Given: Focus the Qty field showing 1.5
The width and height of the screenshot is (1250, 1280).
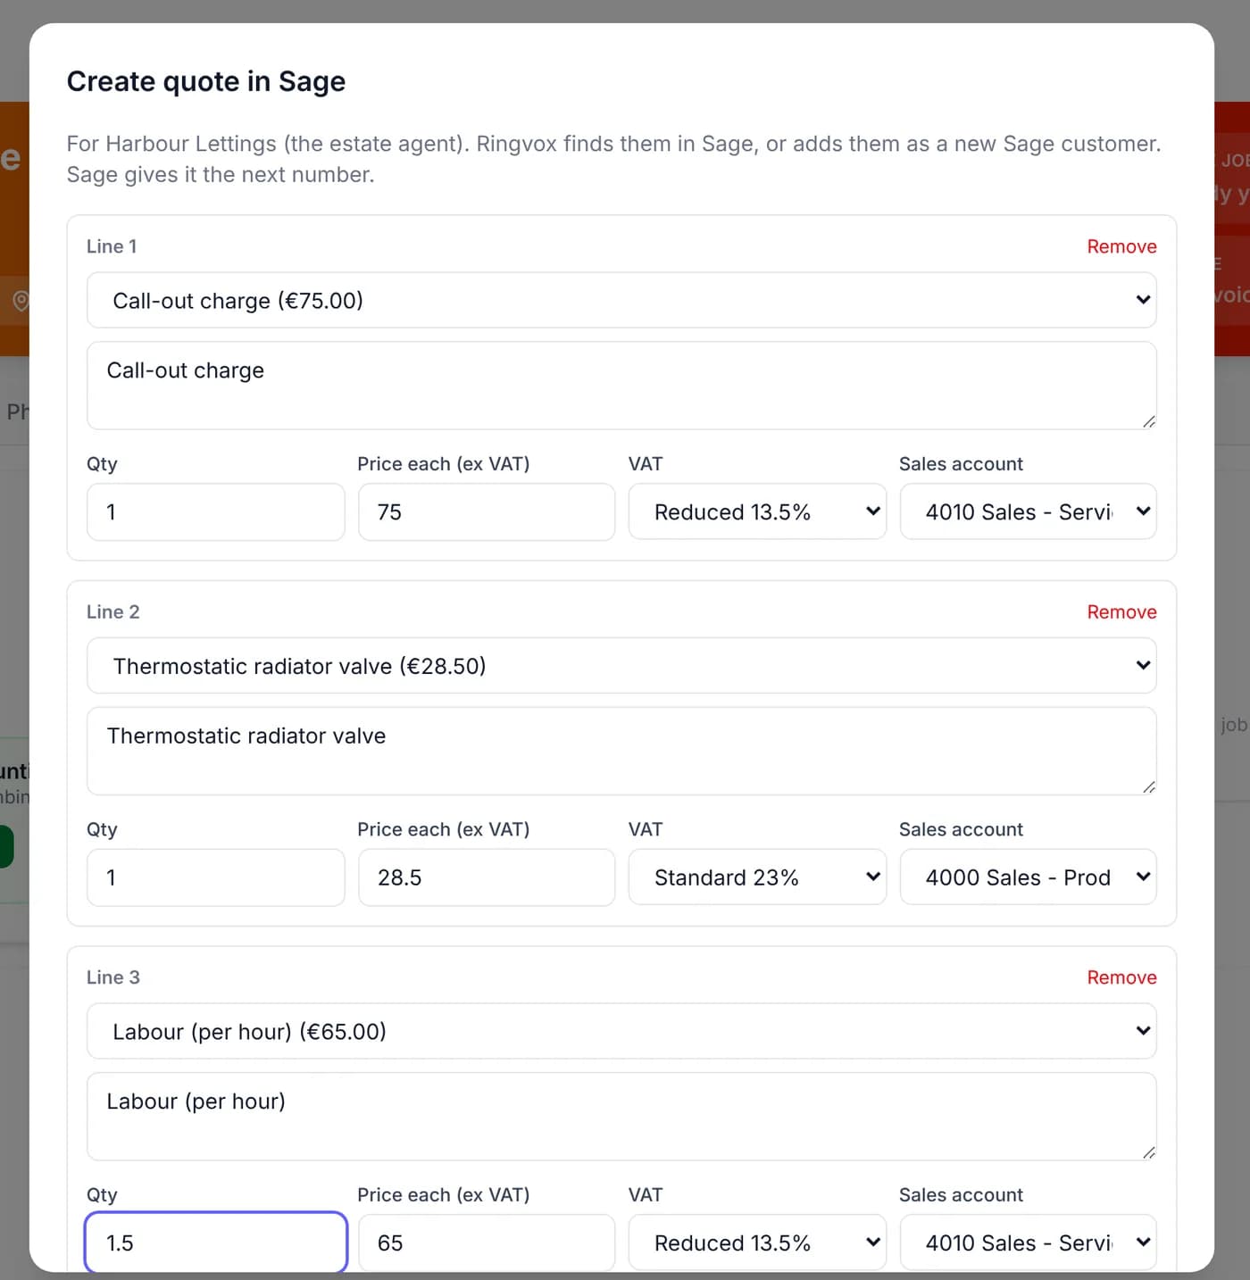Looking at the screenshot, I should coord(215,1243).
